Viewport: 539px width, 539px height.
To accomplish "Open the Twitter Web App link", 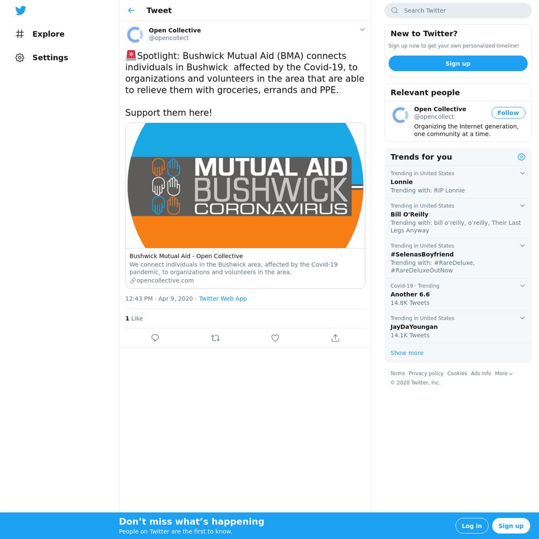I will (223, 299).
